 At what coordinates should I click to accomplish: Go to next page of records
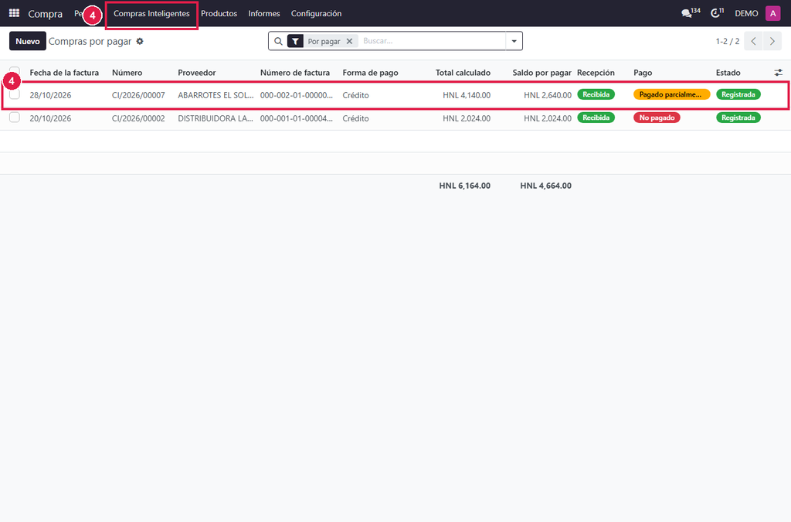coord(772,42)
